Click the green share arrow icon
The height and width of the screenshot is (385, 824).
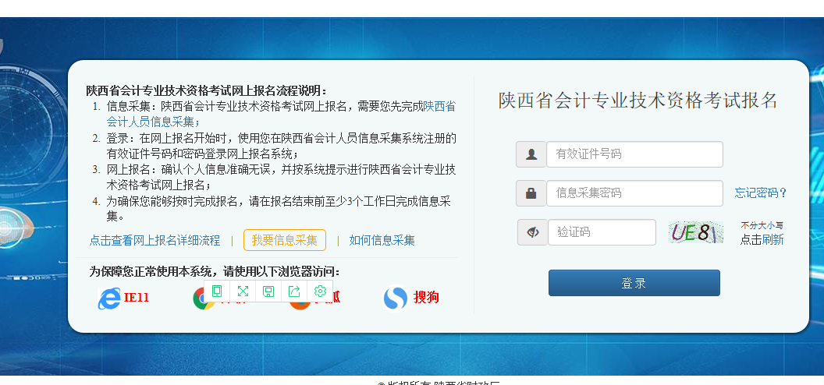click(x=294, y=291)
